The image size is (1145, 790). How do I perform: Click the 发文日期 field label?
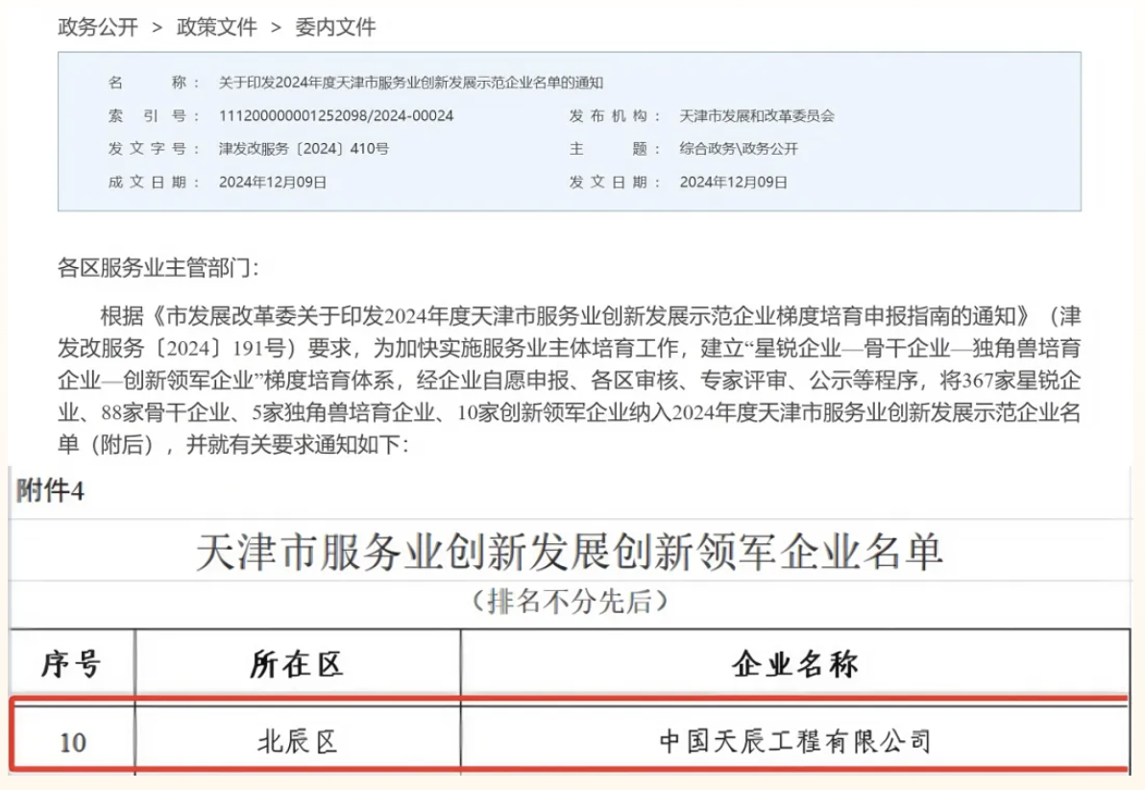[x=615, y=182]
